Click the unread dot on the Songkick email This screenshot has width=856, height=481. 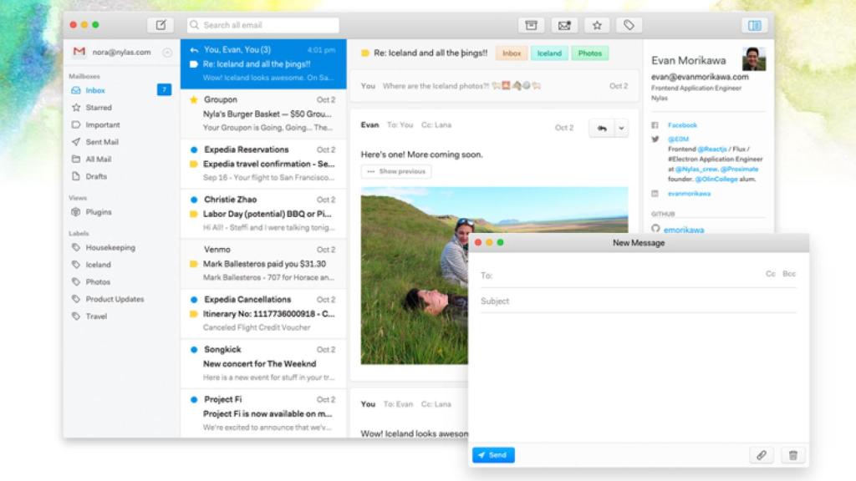(194, 349)
